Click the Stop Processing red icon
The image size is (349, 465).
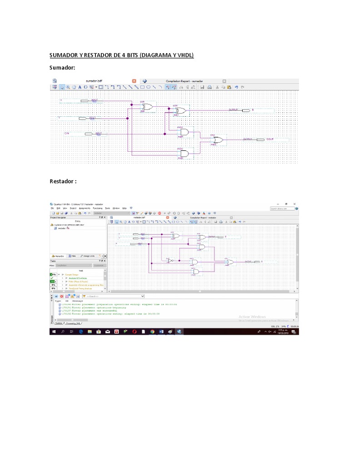pos(159,213)
